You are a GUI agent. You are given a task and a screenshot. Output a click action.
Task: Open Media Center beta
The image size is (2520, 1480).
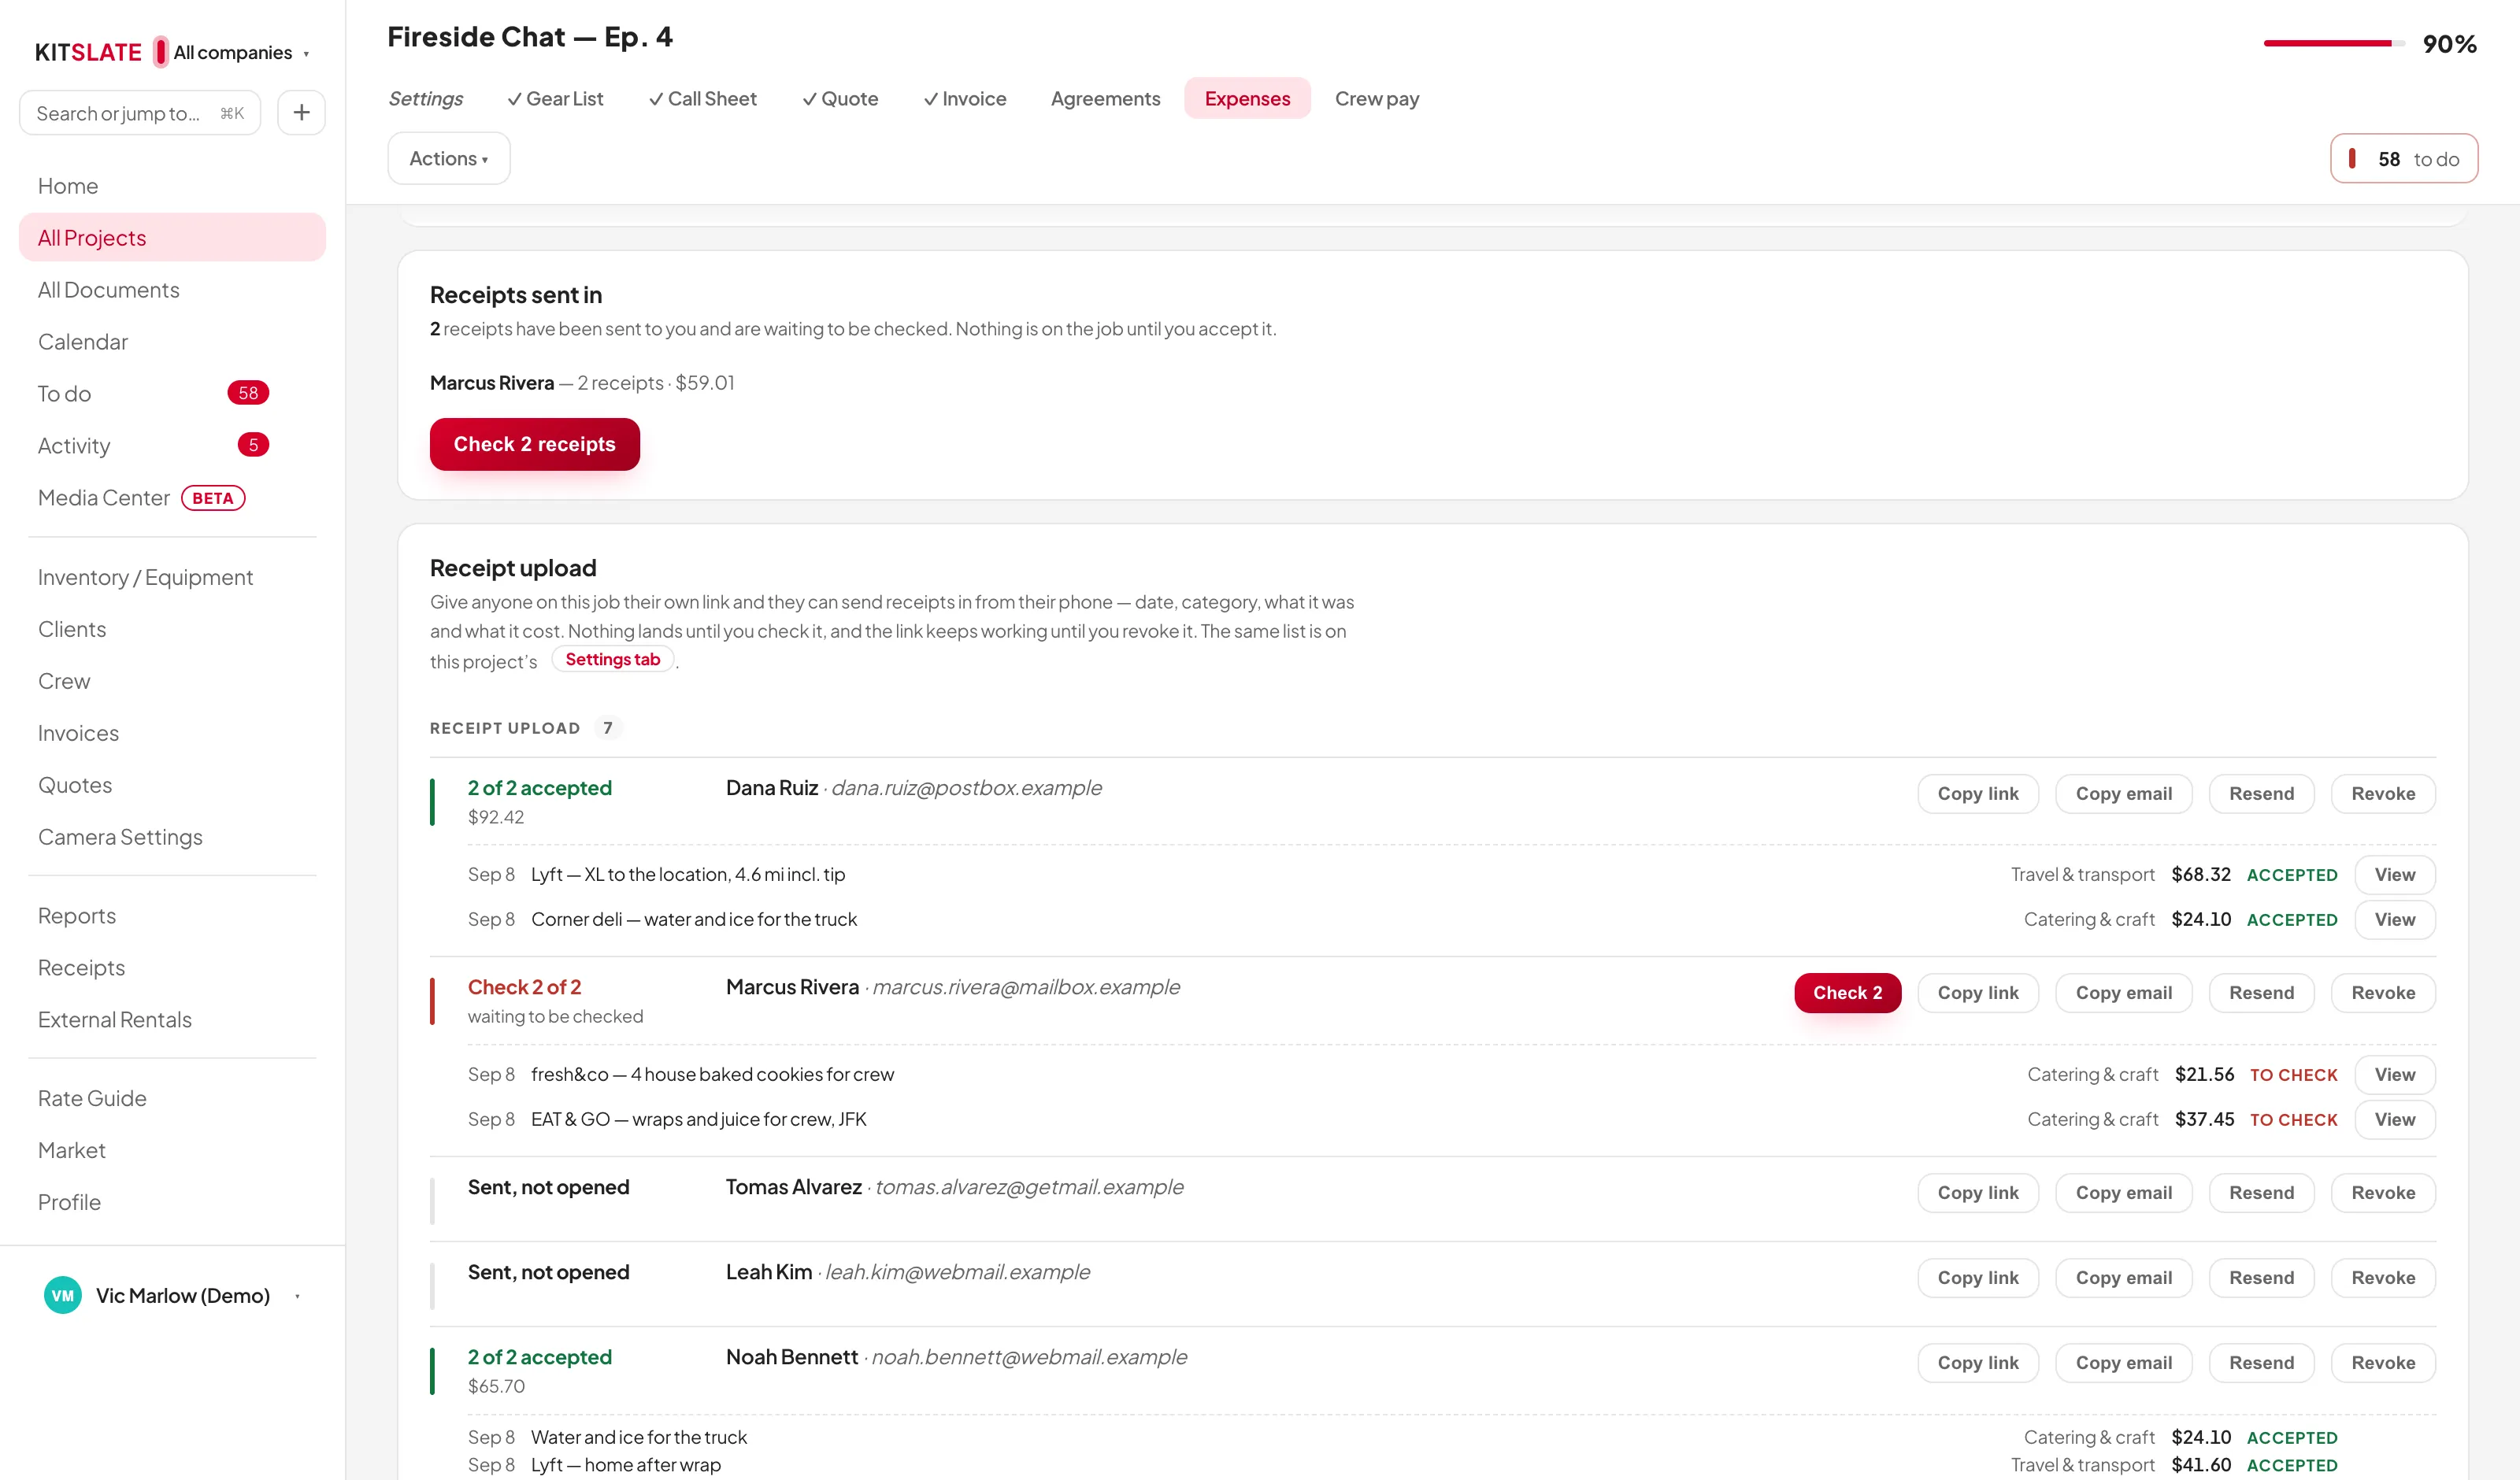(x=172, y=497)
